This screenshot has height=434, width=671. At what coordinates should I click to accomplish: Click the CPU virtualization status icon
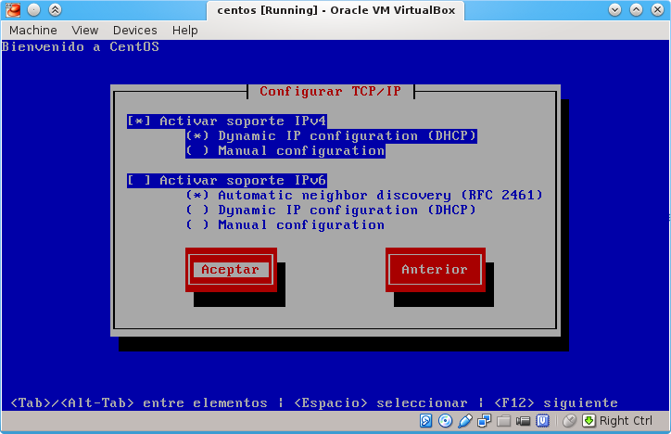click(542, 421)
